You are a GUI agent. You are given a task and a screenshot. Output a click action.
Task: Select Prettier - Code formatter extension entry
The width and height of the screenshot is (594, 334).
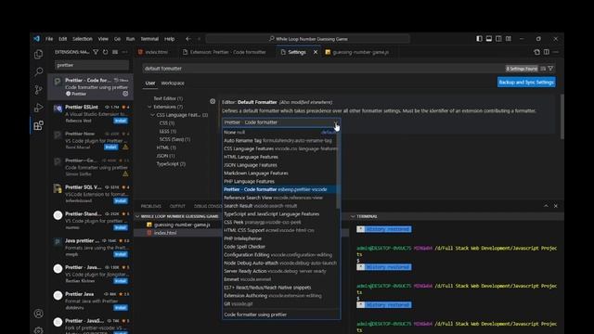click(91, 87)
